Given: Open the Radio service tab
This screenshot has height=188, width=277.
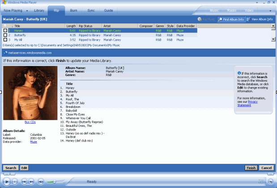Looking at the screenshot, I should tap(232, 11).
